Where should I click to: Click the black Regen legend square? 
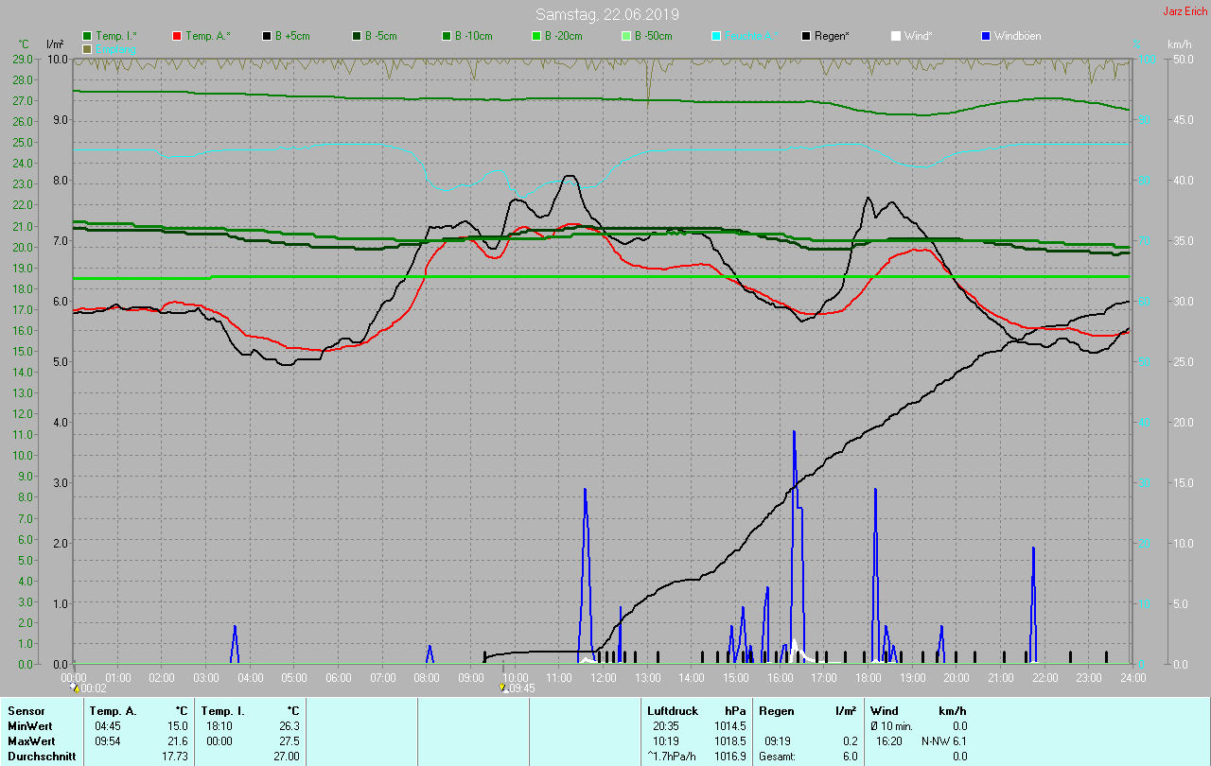(806, 36)
